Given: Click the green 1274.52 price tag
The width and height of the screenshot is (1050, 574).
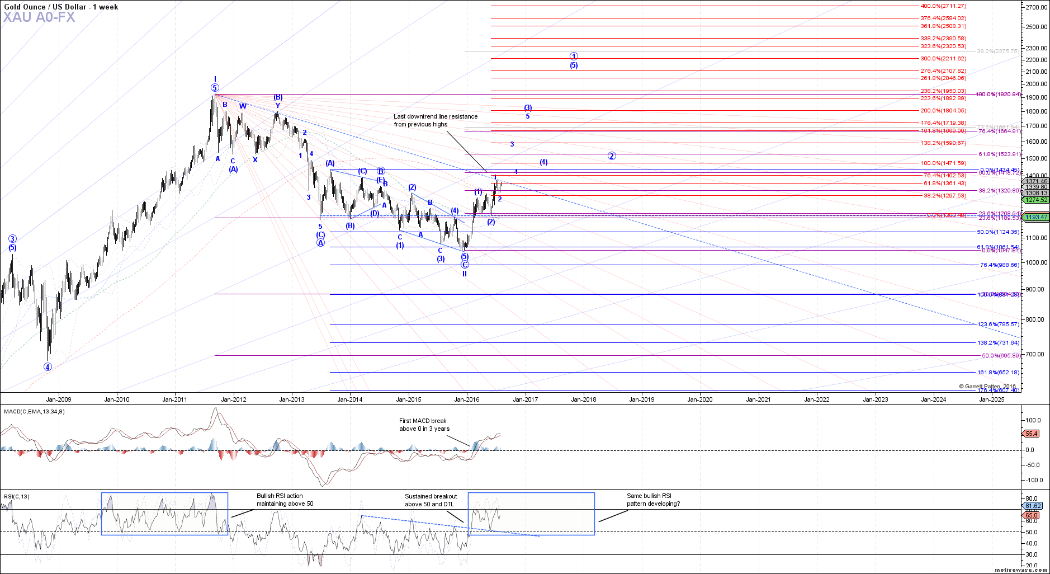Looking at the screenshot, I should point(1035,200).
